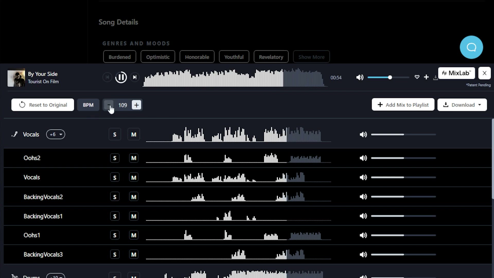
Task: Solo the Oohs2 stem
Action: (115, 158)
